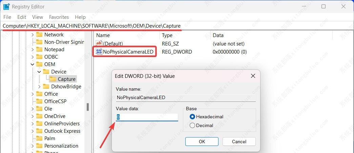The image size is (354, 153).
Task: Click the Registry Editor app icon
Action: click(6, 6)
